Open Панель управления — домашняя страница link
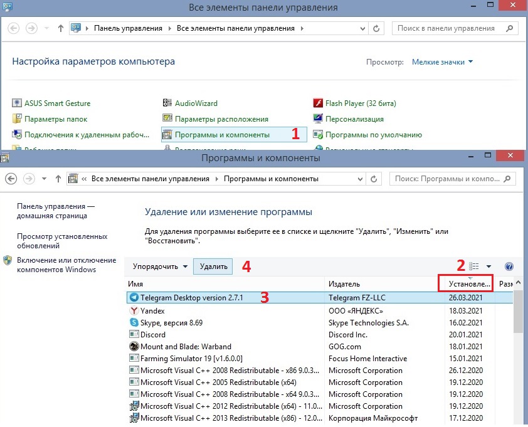The image size is (528, 427). 56,211
